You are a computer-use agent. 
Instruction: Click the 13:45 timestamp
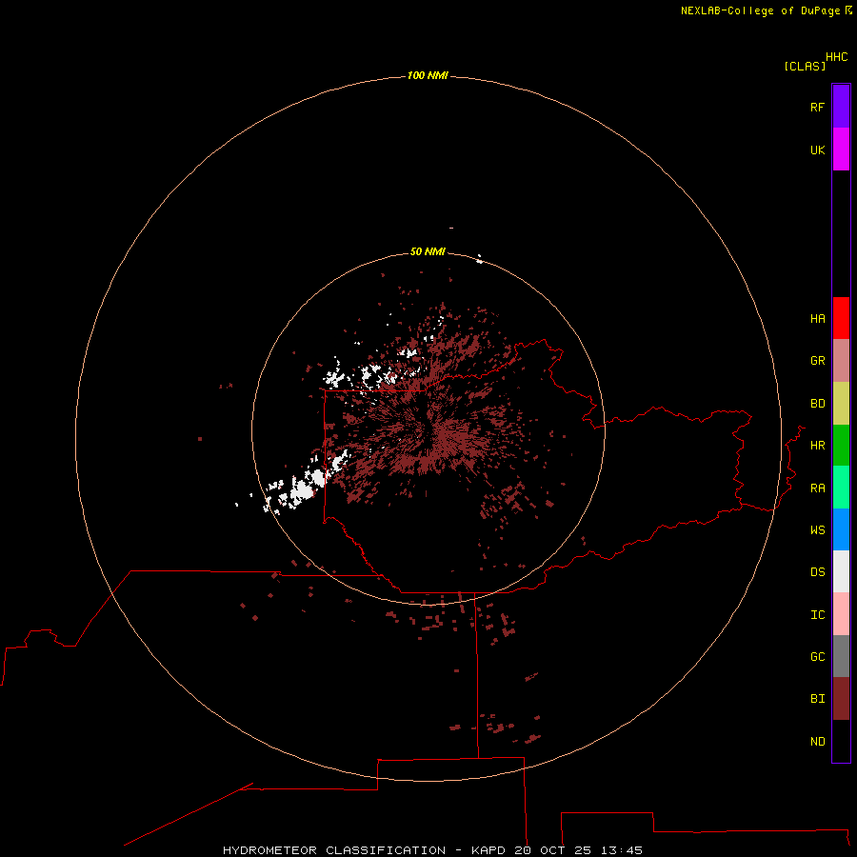pyautogui.click(x=622, y=850)
